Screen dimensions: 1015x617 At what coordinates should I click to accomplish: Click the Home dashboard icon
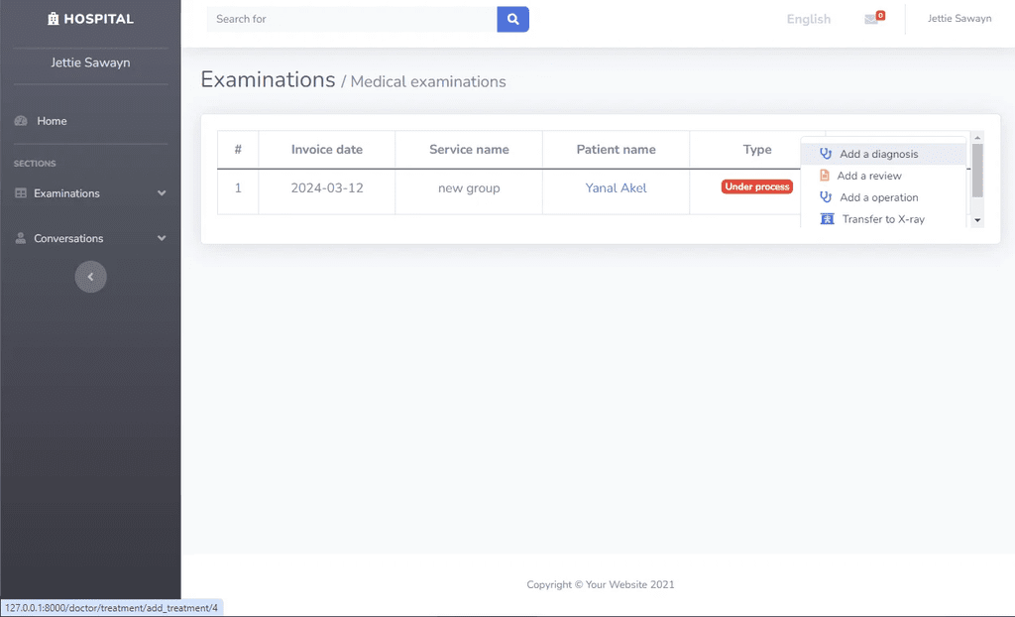[x=21, y=121]
